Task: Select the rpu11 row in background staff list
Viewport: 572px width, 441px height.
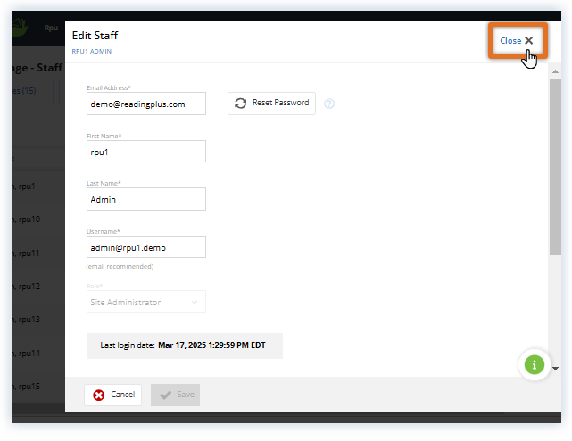Action: coord(38,253)
